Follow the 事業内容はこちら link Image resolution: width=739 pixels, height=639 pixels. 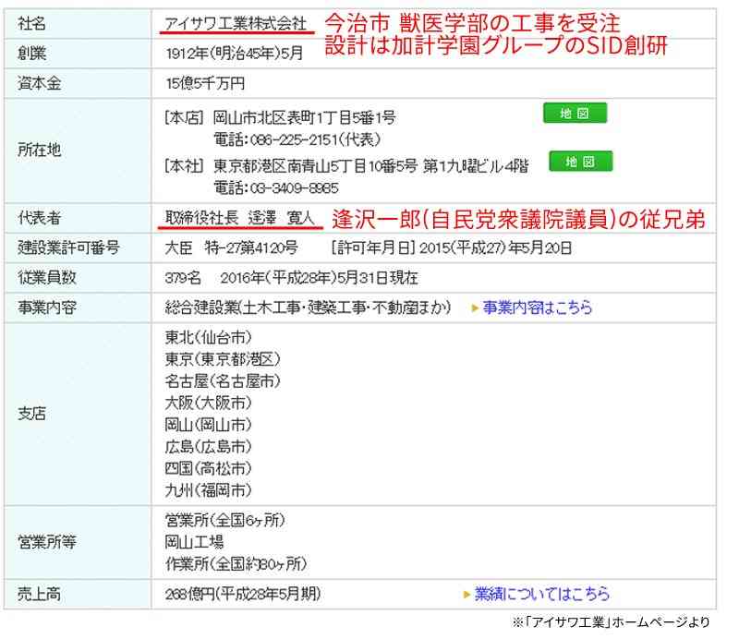tap(538, 307)
